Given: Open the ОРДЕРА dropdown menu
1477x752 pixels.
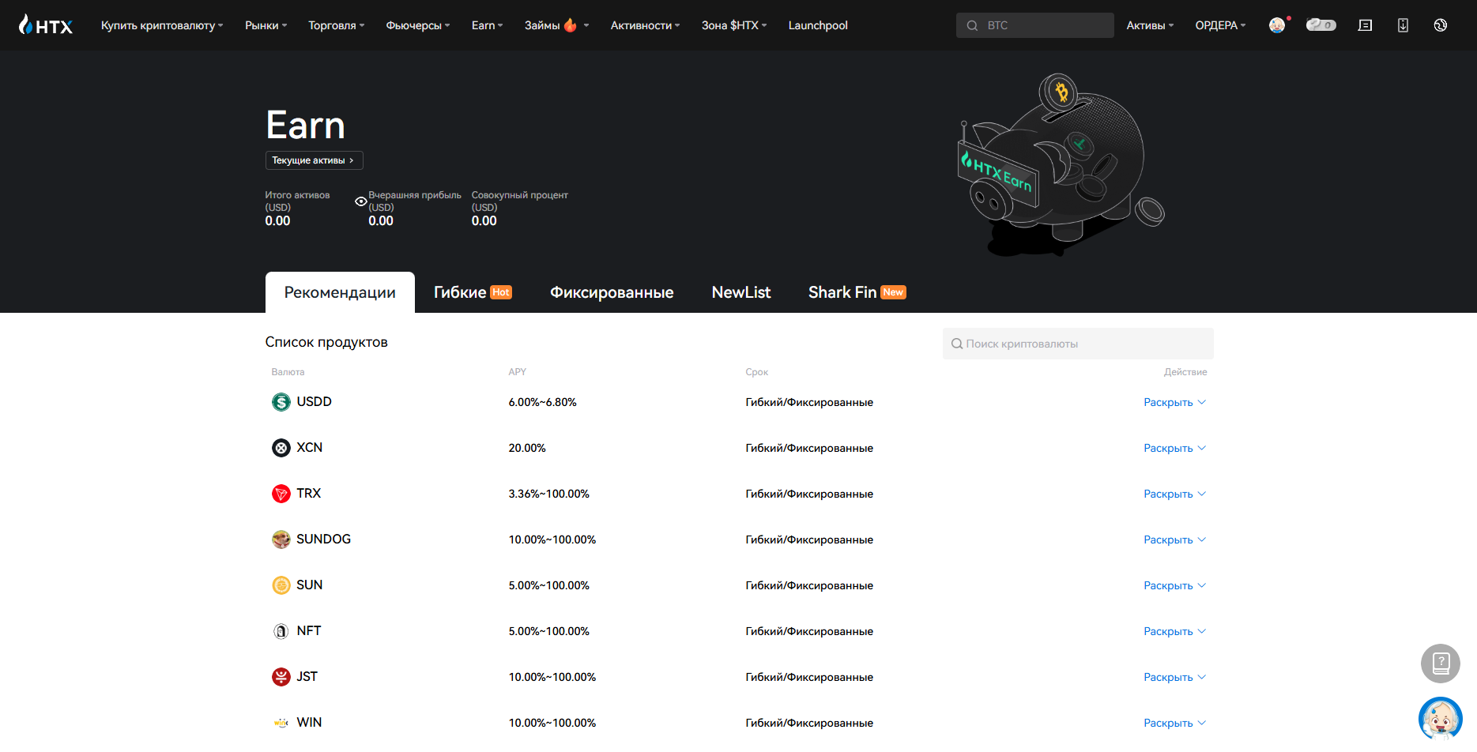Looking at the screenshot, I should pos(1220,25).
